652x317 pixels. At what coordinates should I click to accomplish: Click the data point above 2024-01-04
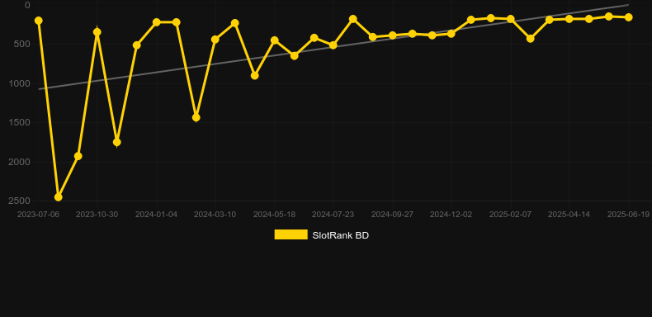point(156,22)
